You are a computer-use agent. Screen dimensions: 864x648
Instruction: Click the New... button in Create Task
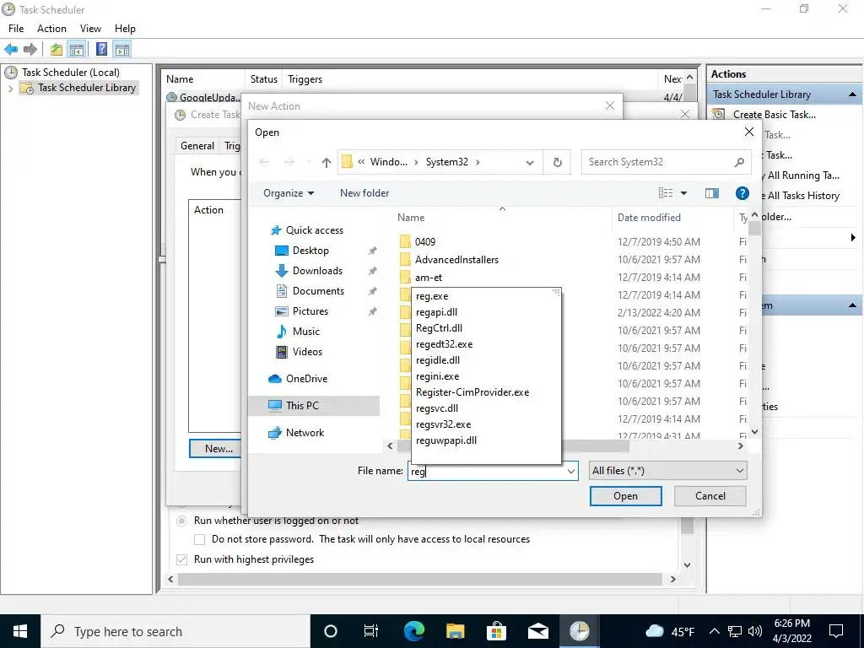pos(215,449)
